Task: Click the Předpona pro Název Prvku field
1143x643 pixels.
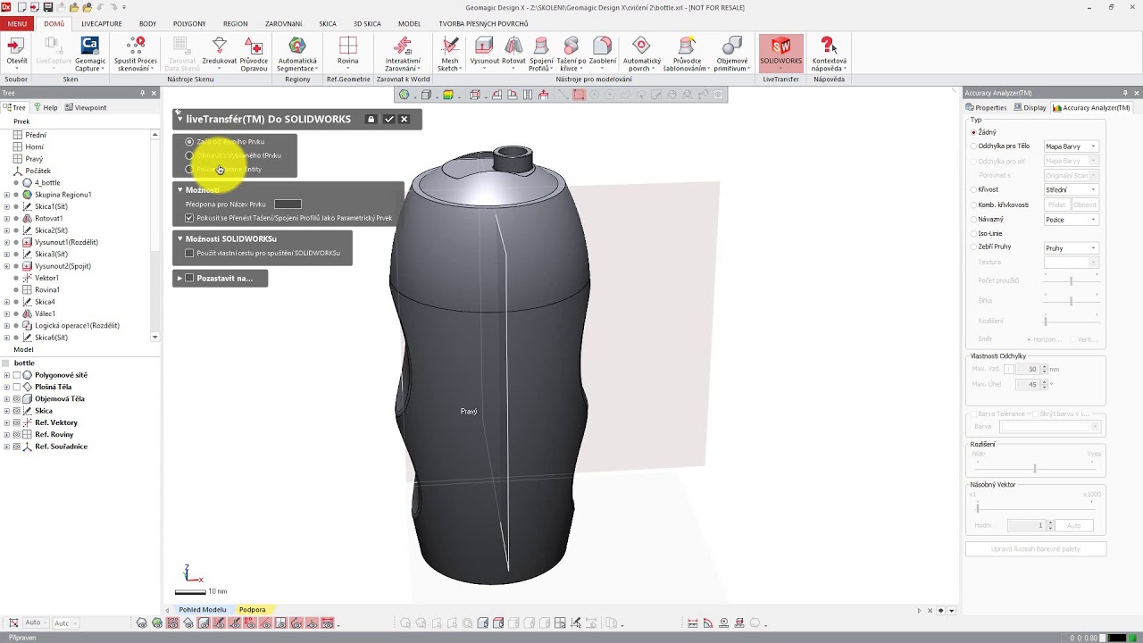Action: point(288,205)
